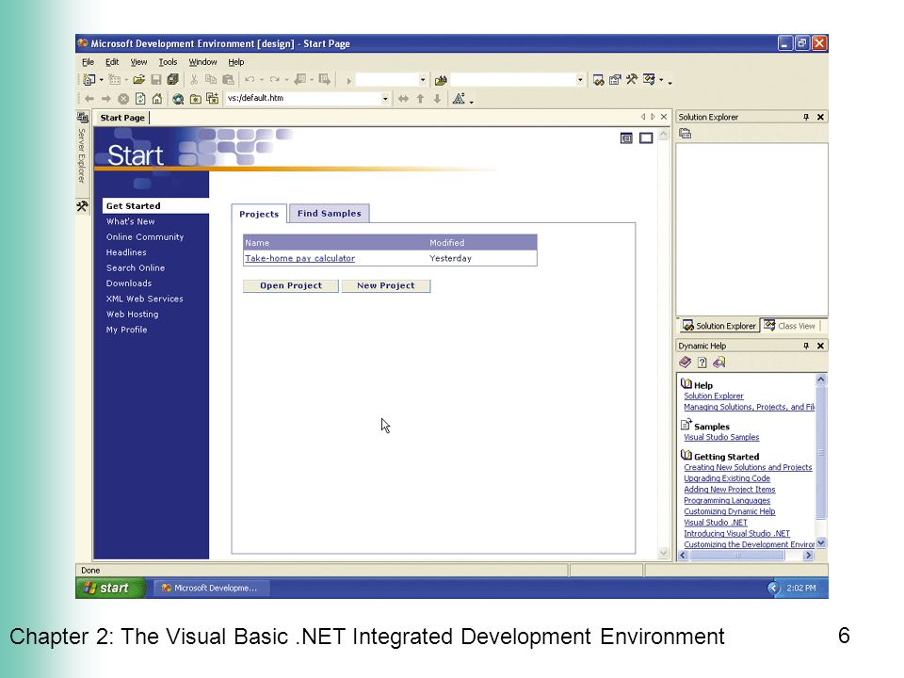Click the Dynamic Help vertical scrollbar down arrow
The image size is (904, 678).
821,543
